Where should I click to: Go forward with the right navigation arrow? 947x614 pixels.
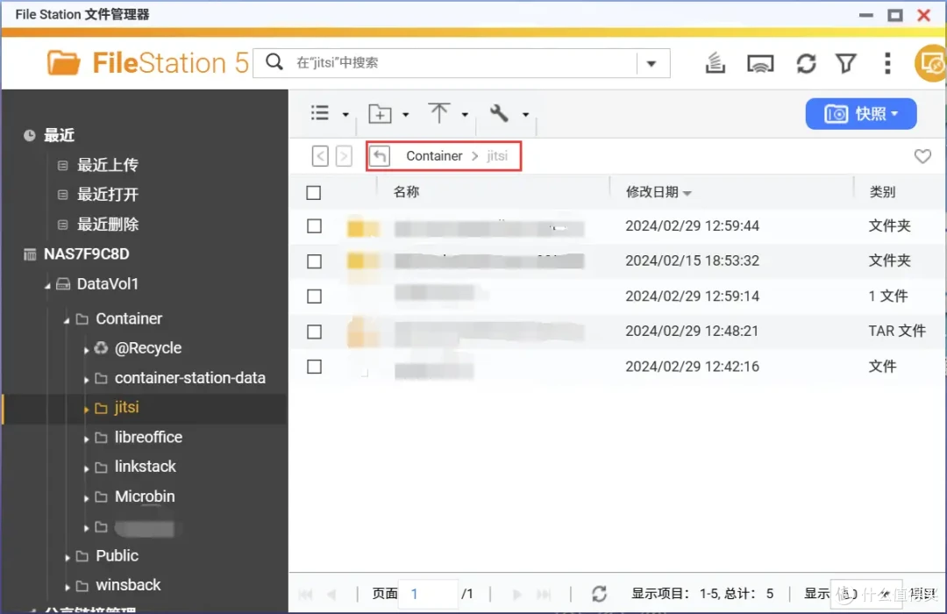[344, 156]
